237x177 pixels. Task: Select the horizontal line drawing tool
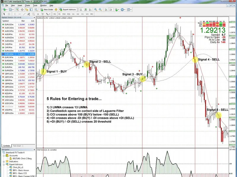(x=20, y=14)
